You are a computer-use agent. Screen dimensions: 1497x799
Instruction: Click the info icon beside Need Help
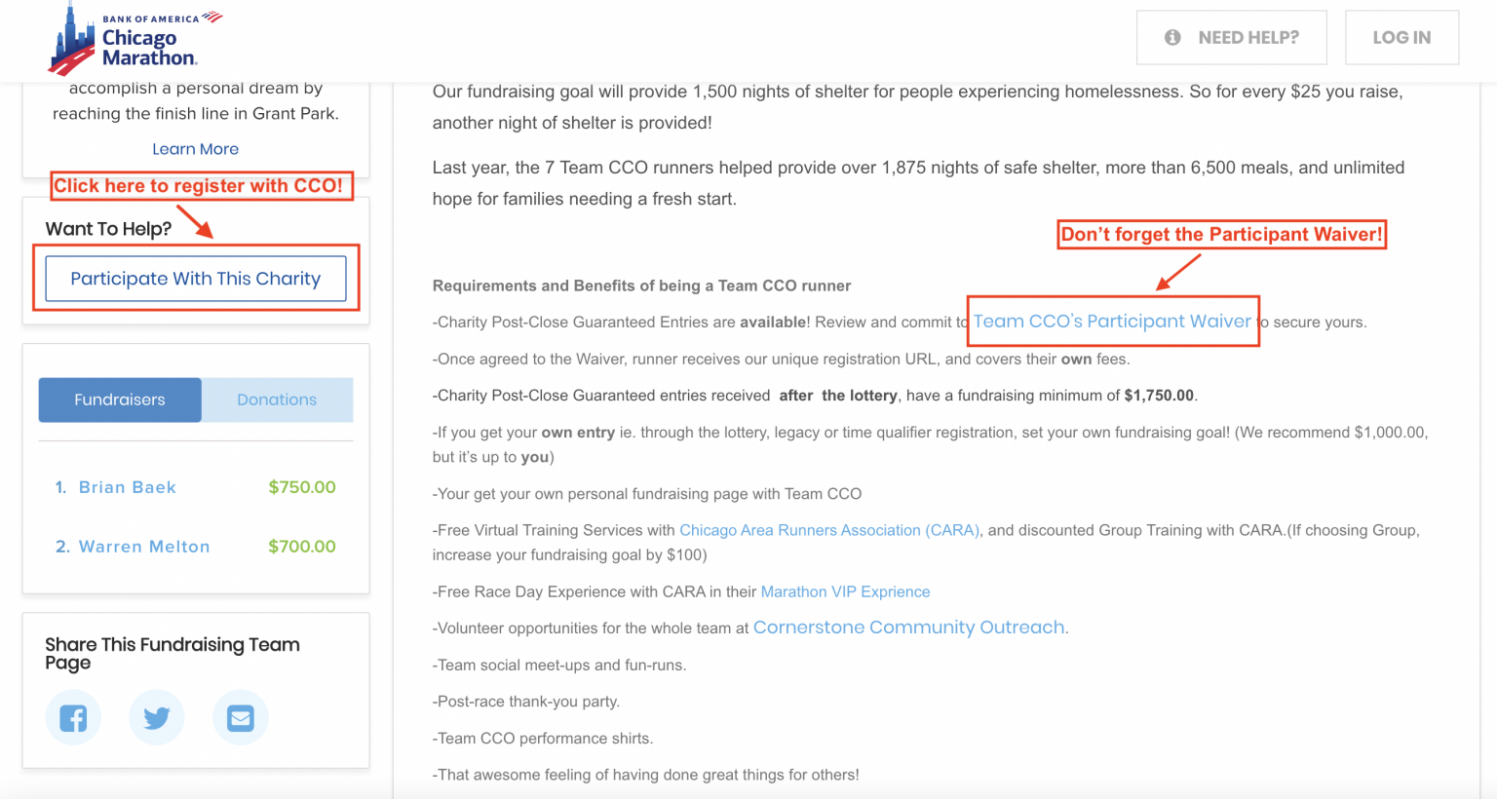tap(1172, 38)
